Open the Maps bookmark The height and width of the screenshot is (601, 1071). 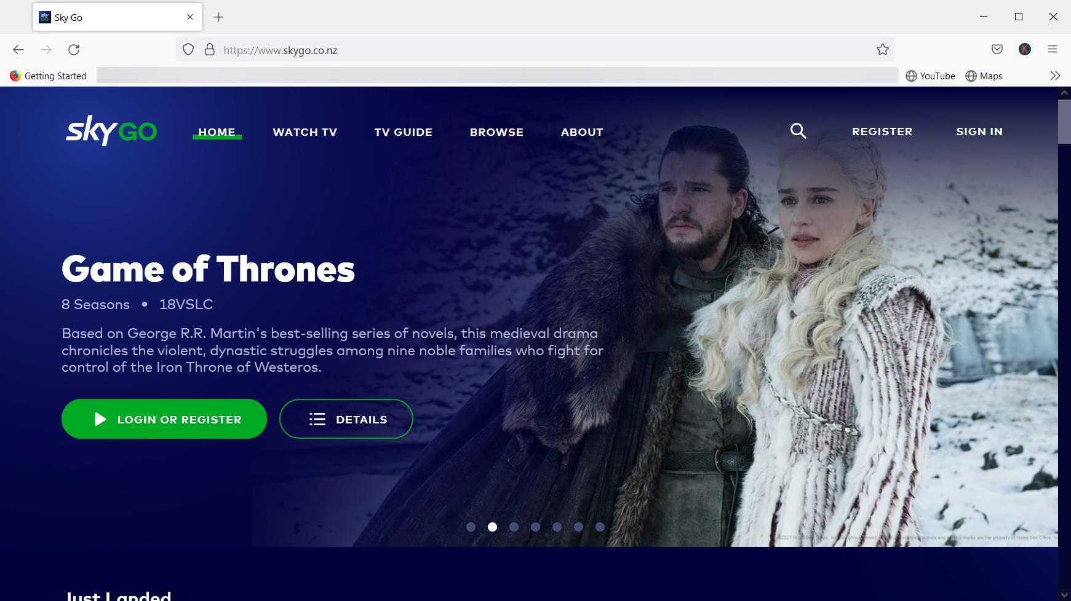pyautogui.click(x=984, y=76)
